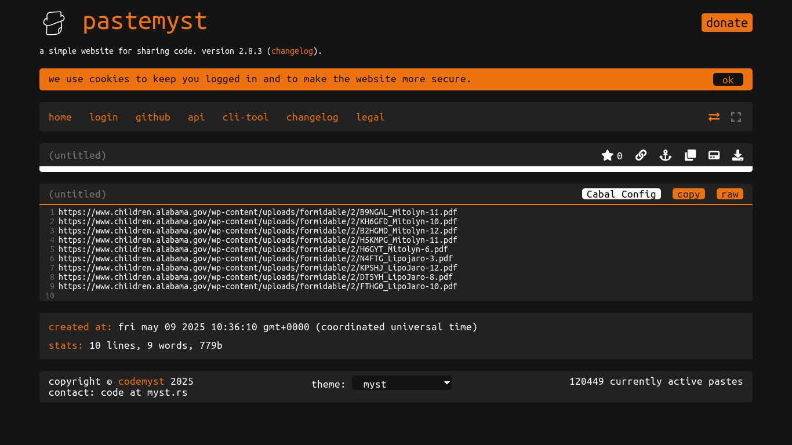The height and width of the screenshot is (445, 792).
Task: Open the embed paste icon
Action: 714,155
